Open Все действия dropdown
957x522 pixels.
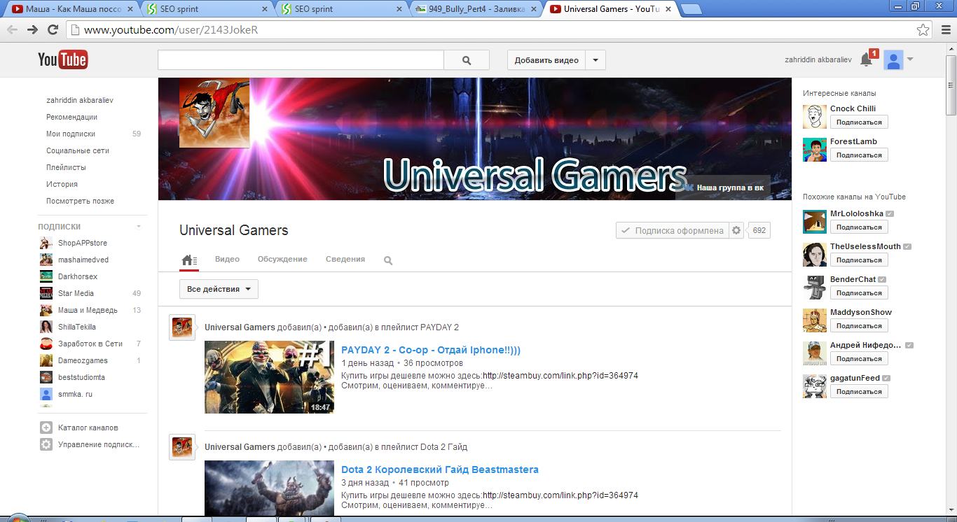219,289
